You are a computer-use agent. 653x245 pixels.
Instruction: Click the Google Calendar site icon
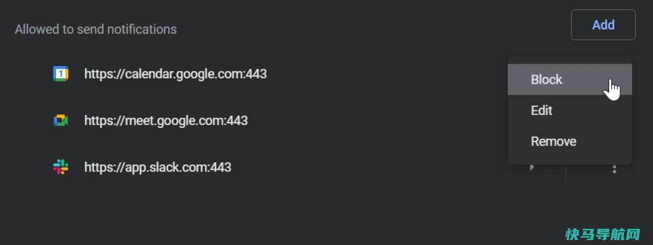click(61, 74)
